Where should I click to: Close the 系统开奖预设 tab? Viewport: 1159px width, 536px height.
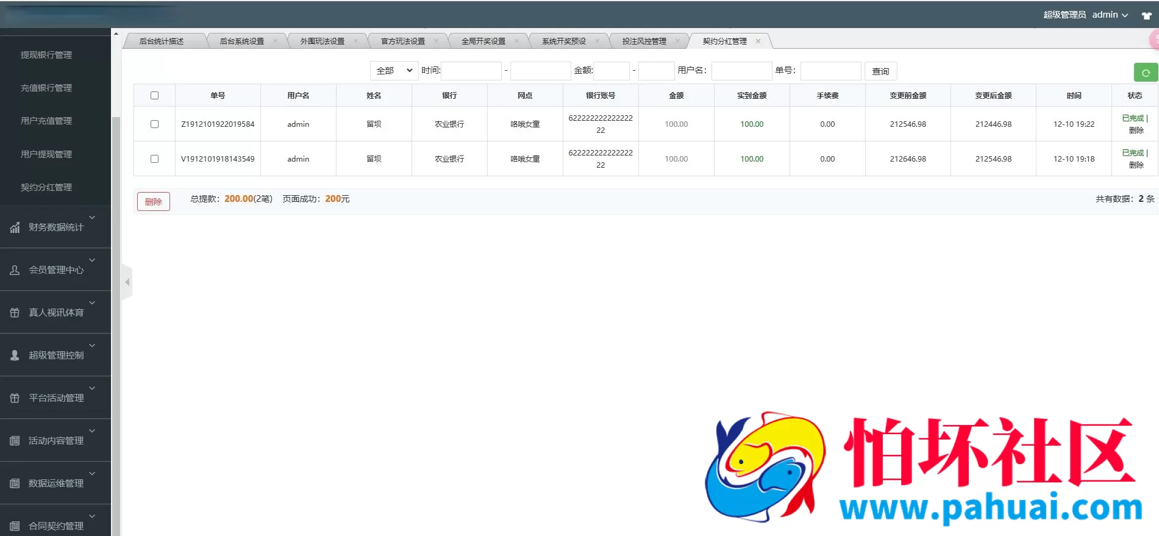[x=597, y=41]
